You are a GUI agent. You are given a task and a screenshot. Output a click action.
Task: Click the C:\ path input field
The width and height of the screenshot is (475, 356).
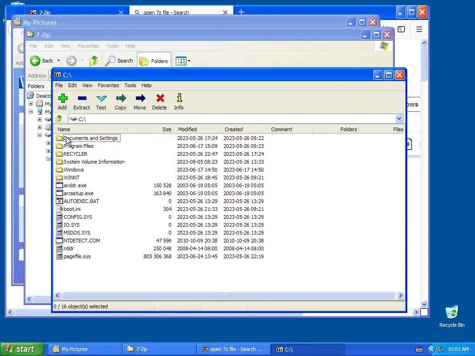click(x=232, y=119)
